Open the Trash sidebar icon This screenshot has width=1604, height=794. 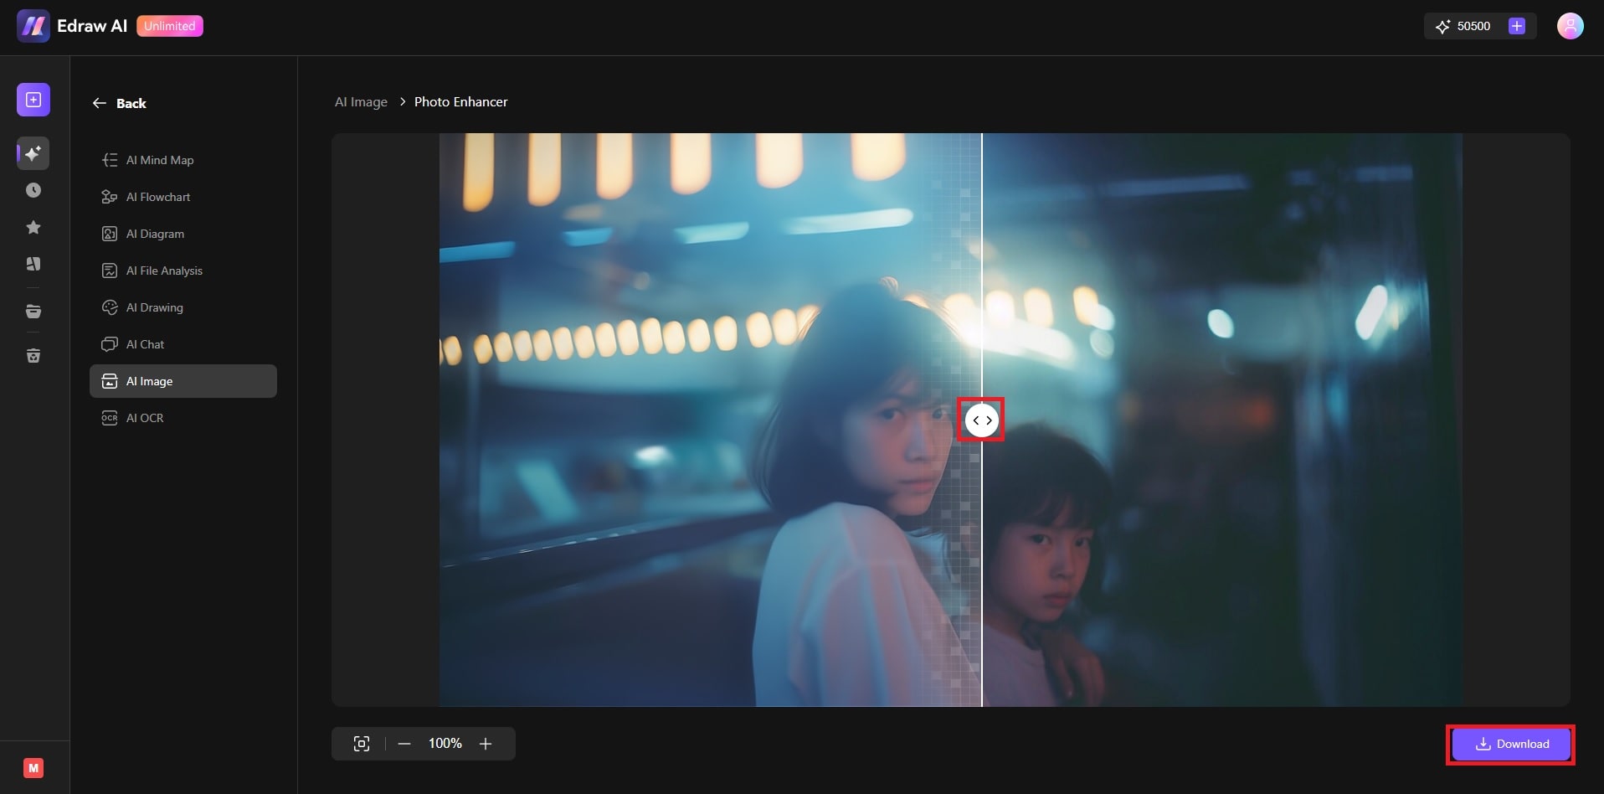(x=33, y=356)
